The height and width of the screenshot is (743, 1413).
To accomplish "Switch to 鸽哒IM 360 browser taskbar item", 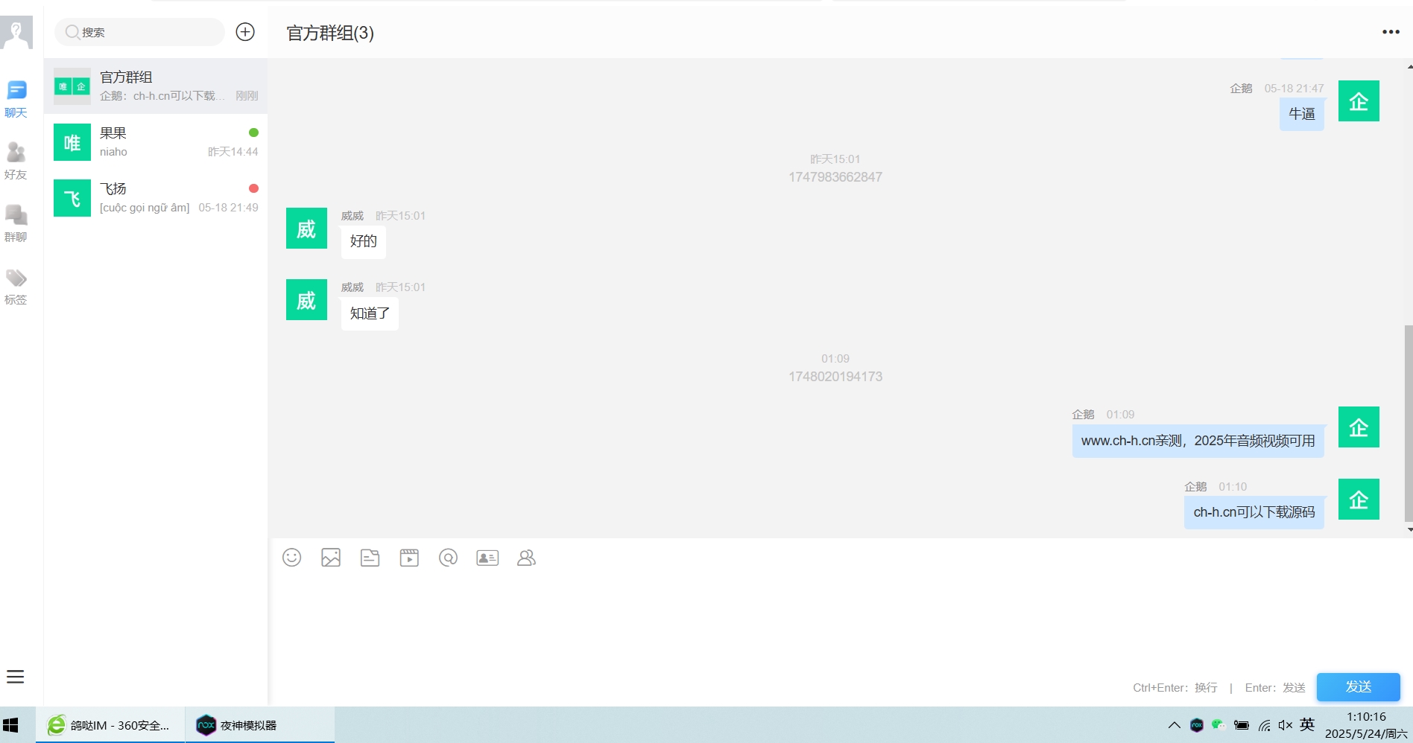I will point(110,725).
